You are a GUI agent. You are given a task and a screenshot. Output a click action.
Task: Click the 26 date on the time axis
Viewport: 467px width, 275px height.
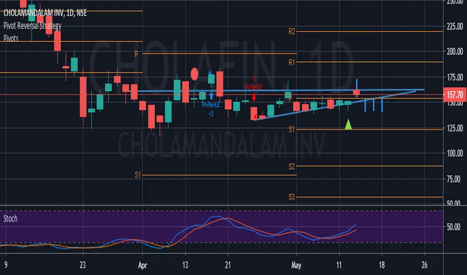pos(424,264)
